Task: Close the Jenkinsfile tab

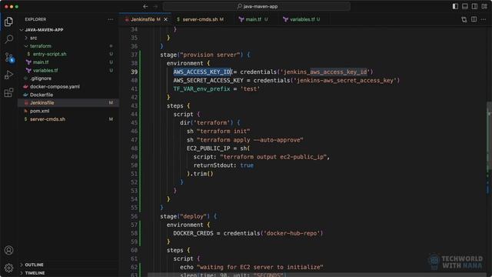Action: 166,19
